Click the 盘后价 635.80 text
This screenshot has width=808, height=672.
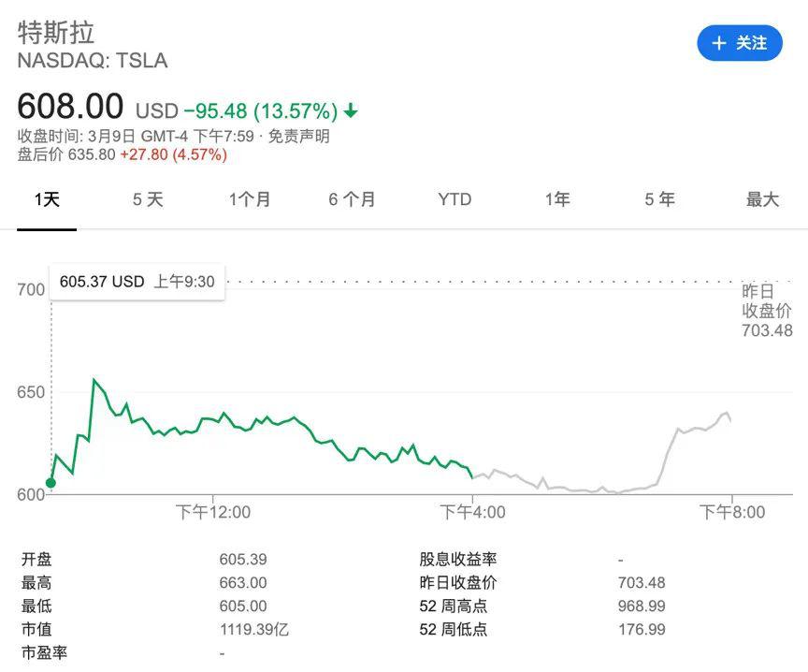point(66,154)
